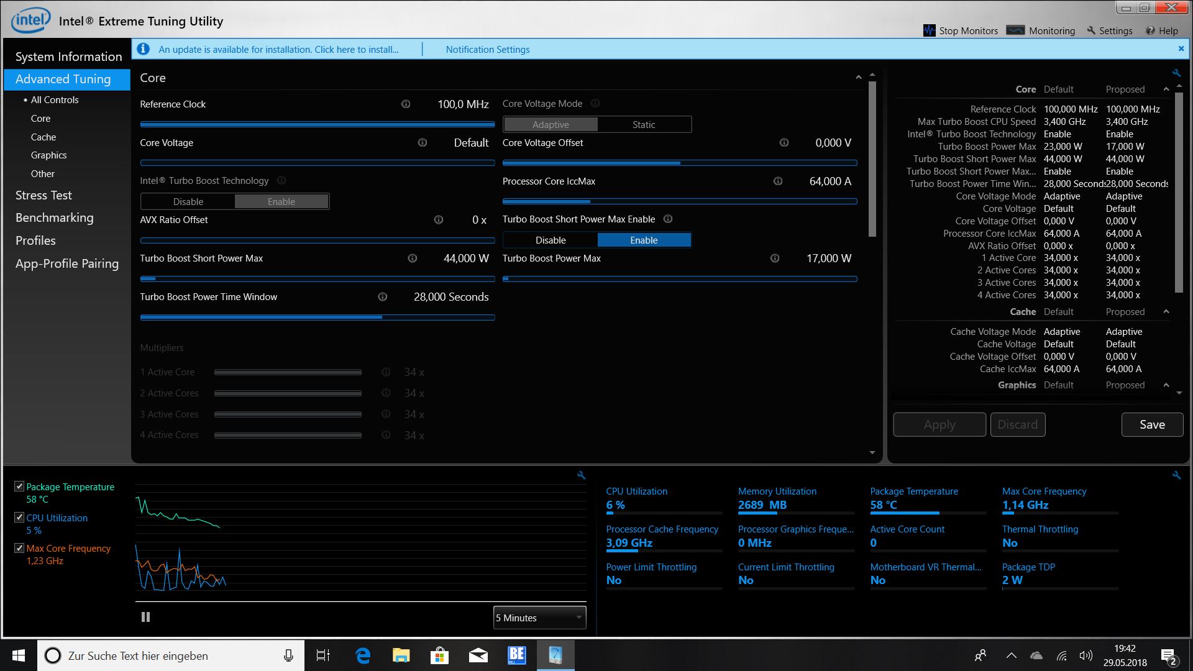Image resolution: width=1193 pixels, height=671 pixels.
Task: Click info icon for Turbo Boost Short Power Max Enable
Action: [669, 219]
